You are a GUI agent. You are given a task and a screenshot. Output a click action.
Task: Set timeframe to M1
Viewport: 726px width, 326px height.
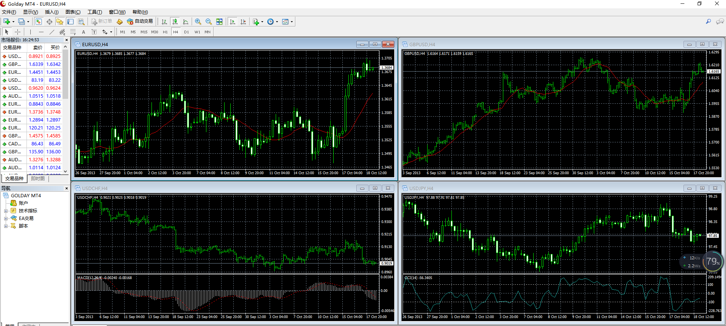point(123,32)
